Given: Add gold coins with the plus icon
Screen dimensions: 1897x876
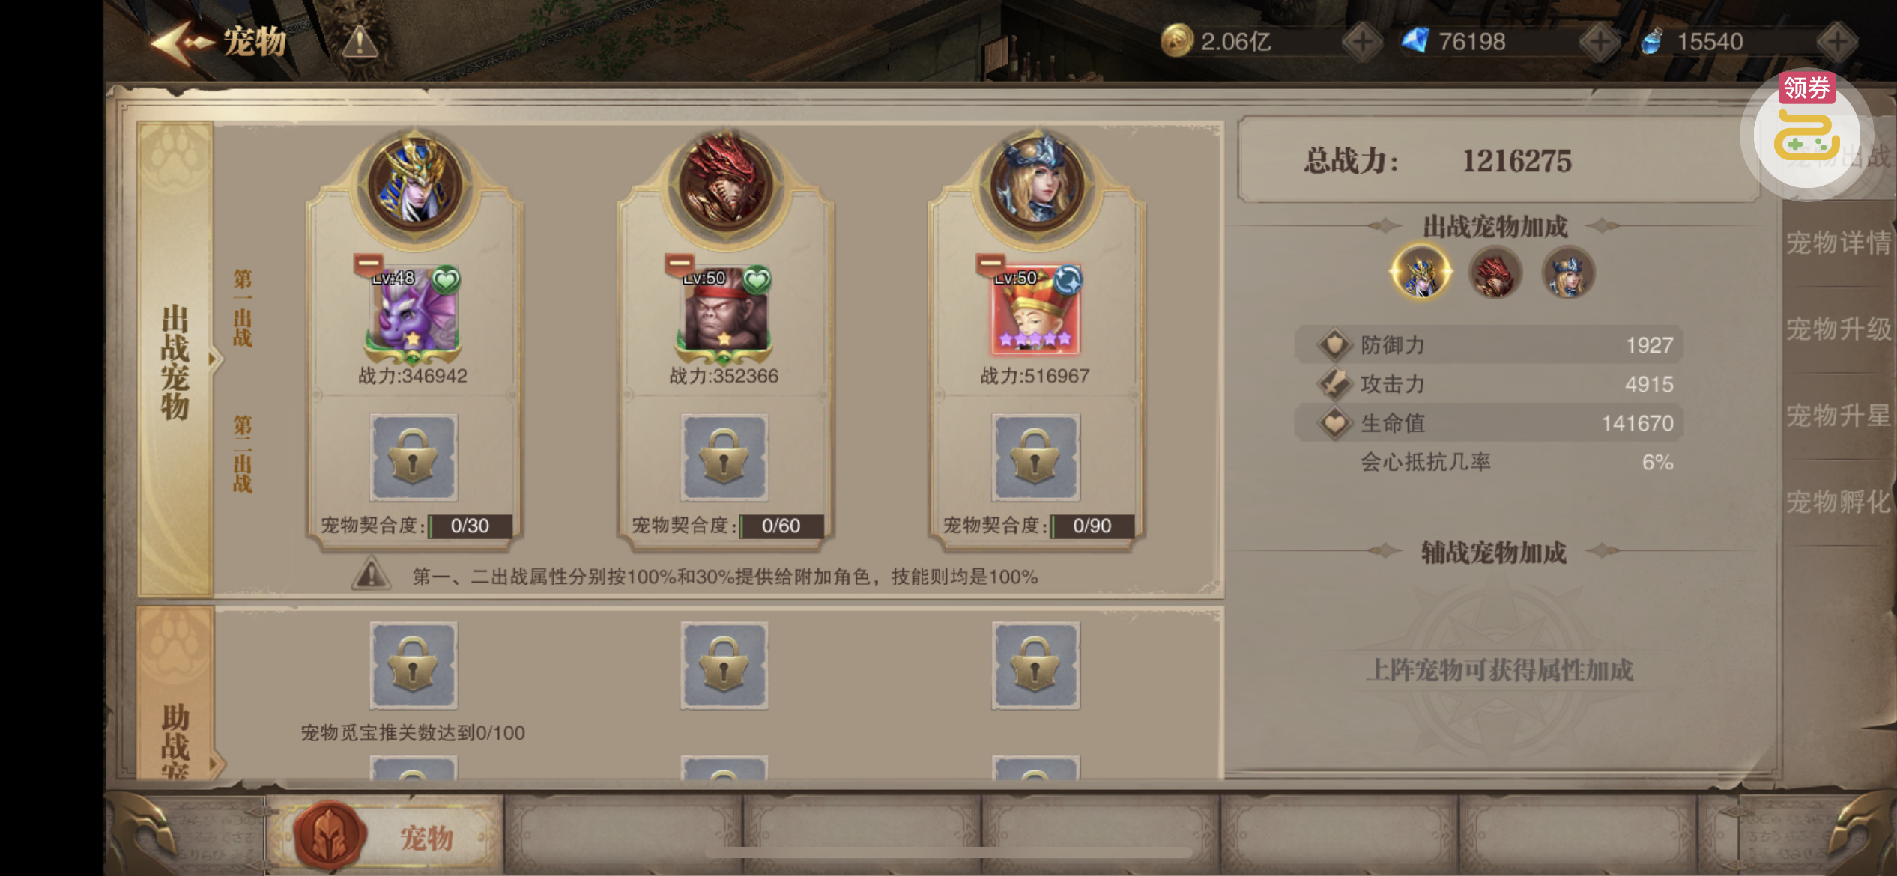Looking at the screenshot, I should tap(1361, 42).
